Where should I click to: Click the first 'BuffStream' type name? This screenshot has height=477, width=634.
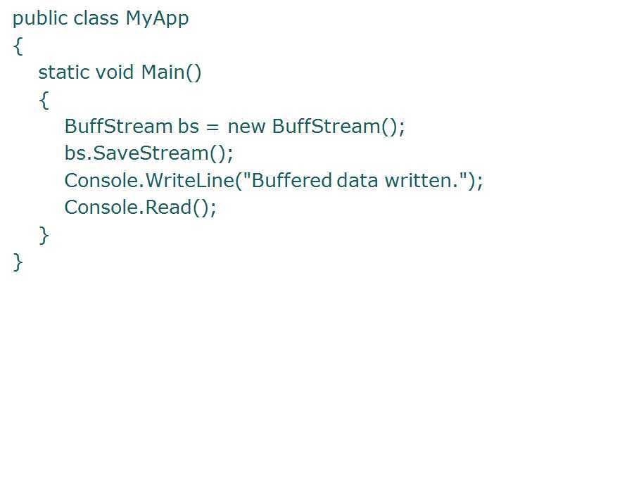(x=118, y=126)
